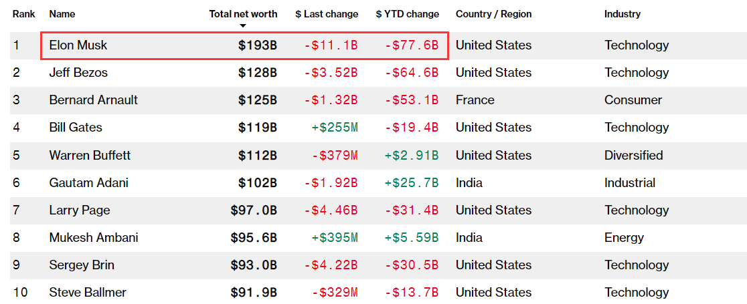Select the Bernard Arnault name link
The image size is (747, 304).
[x=94, y=100]
